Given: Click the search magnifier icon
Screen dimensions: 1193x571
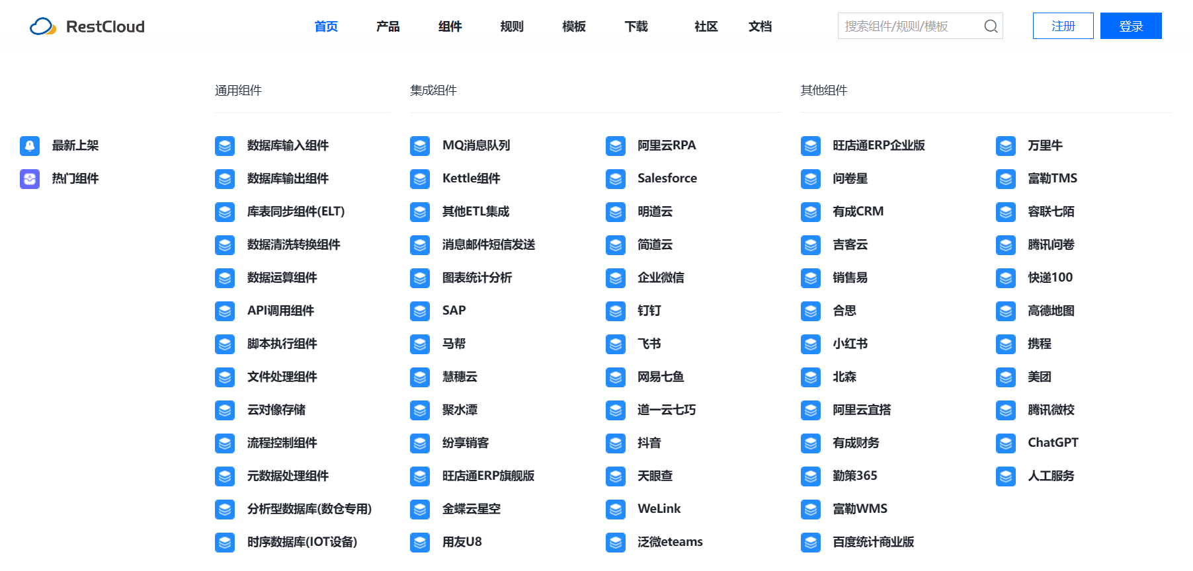Looking at the screenshot, I should (991, 26).
